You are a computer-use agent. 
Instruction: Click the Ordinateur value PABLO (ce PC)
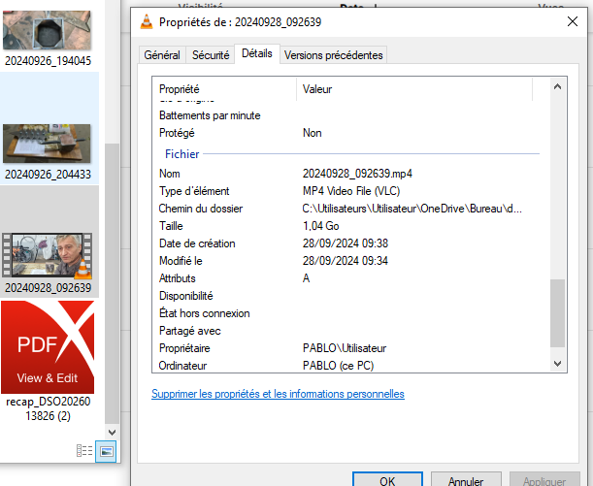click(338, 365)
